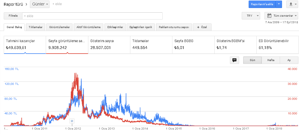Switch chart granularity to Ay
This screenshot has width=299, height=135.
[289, 60]
